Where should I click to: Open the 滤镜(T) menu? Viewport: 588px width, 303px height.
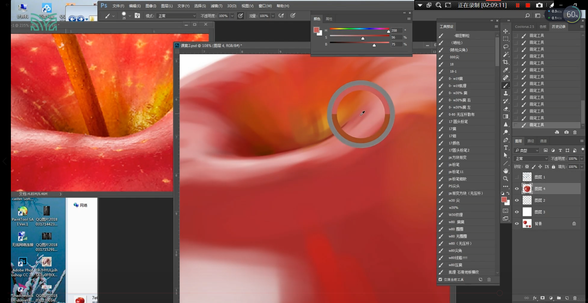(216, 6)
